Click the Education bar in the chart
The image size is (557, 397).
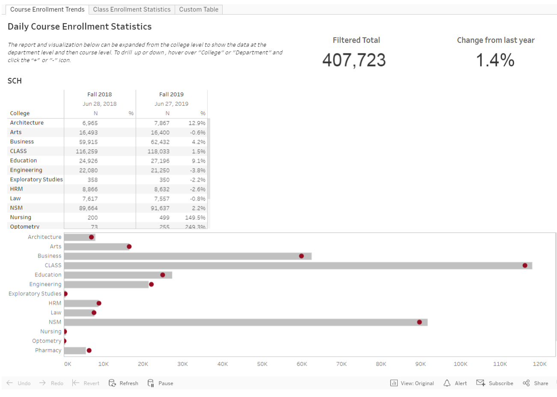[118, 275]
